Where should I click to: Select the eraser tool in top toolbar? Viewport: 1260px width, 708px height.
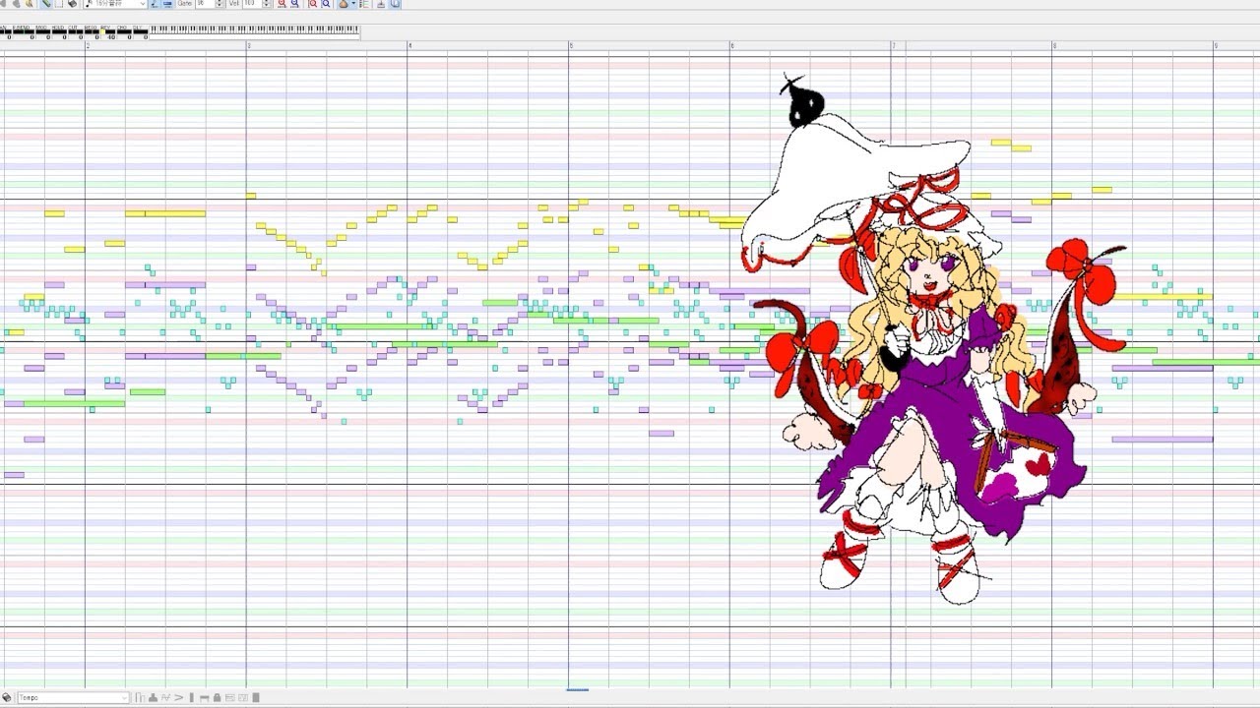pos(73,4)
